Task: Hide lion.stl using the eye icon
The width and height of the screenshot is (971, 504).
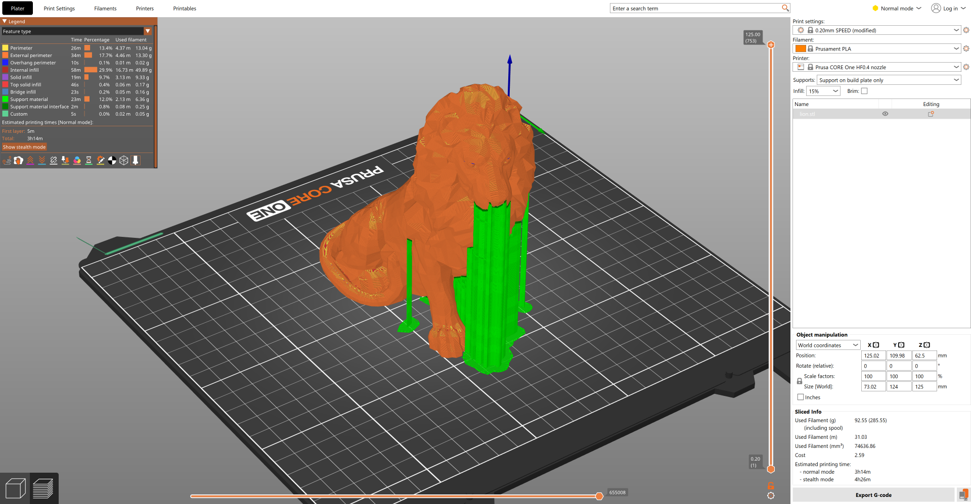Action: (885, 114)
